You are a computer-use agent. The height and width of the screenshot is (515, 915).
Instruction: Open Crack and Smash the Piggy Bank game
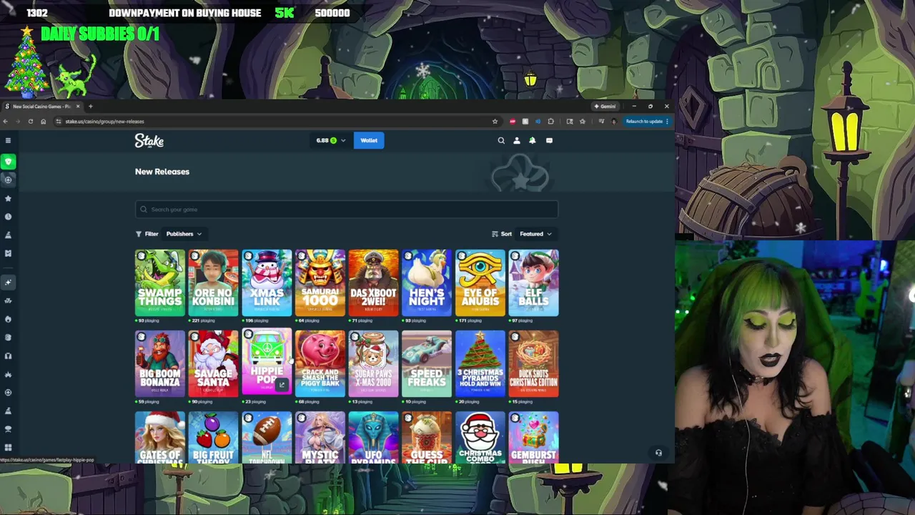click(320, 363)
